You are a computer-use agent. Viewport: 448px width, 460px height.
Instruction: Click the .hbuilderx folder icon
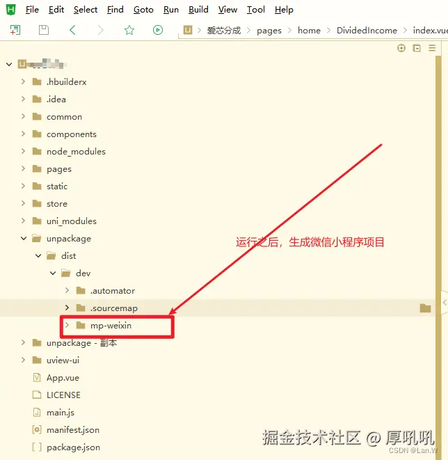37,81
